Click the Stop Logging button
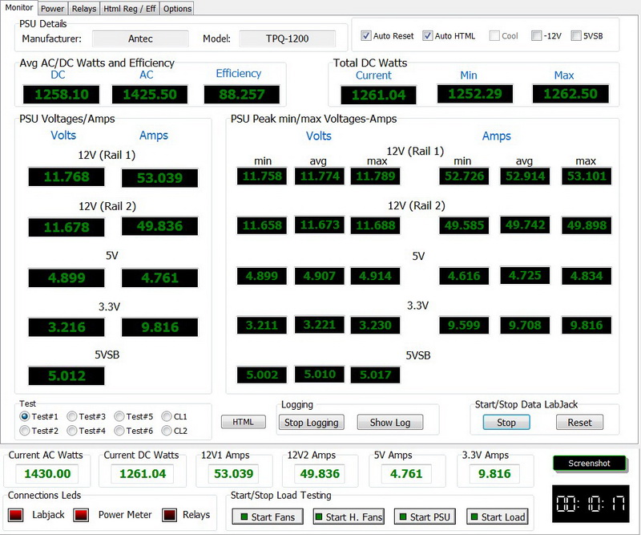 point(312,423)
